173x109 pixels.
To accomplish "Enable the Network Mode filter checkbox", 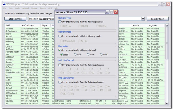I will [x=60, y=36].
